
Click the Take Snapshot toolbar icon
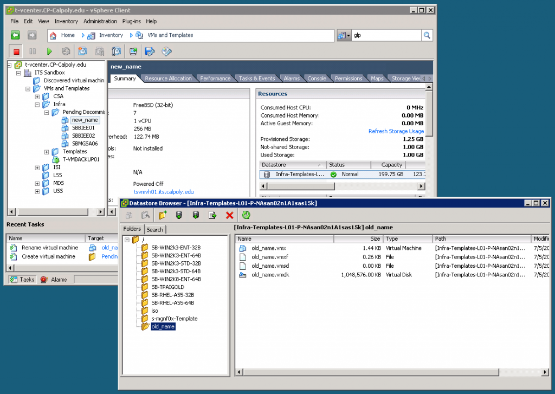tap(82, 51)
